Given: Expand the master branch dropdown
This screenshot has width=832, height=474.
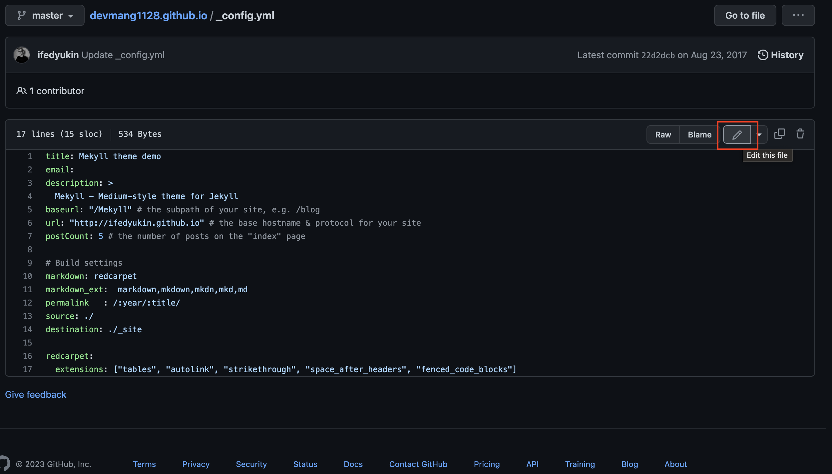Looking at the screenshot, I should click(x=45, y=15).
